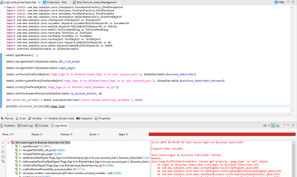The height and width of the screenshot is (177, 297).
Task: Close the 'Login as Bussines Subscriber' tab
Action: click(39, 2)
